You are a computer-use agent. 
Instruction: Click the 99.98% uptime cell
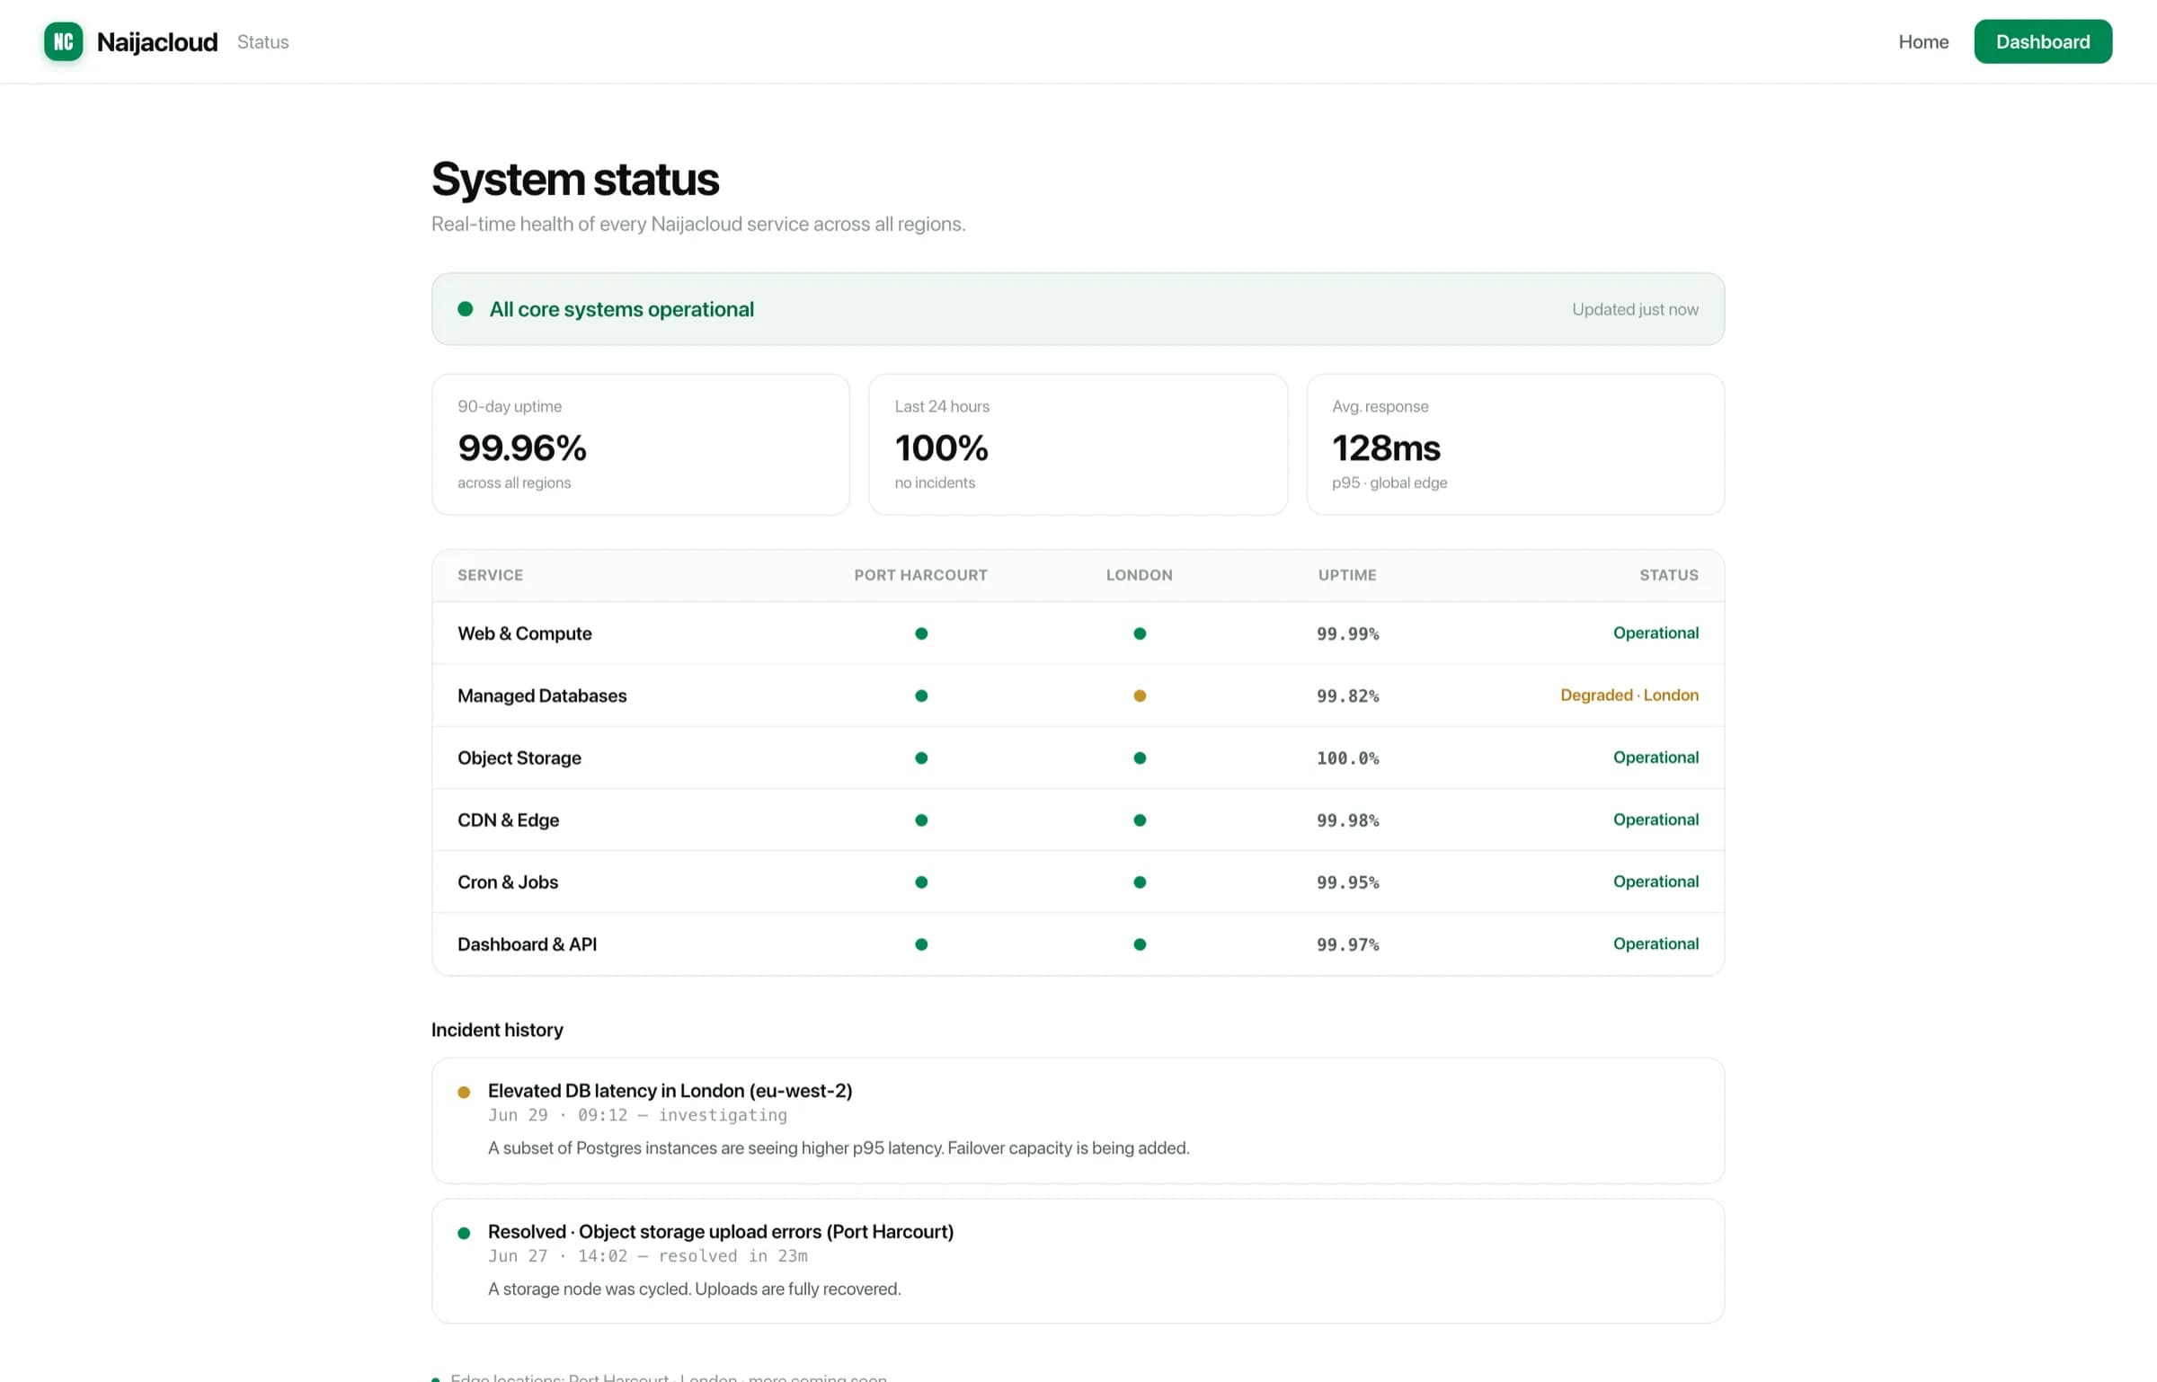[1347, 819]
